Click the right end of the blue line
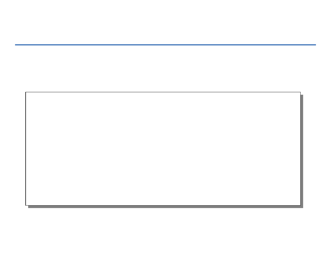This screenshot has height=255, width=331. pyautogui.click(x=315, y=45)
